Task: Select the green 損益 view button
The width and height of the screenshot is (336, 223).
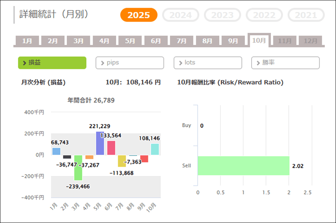Action: pos(52,63)
